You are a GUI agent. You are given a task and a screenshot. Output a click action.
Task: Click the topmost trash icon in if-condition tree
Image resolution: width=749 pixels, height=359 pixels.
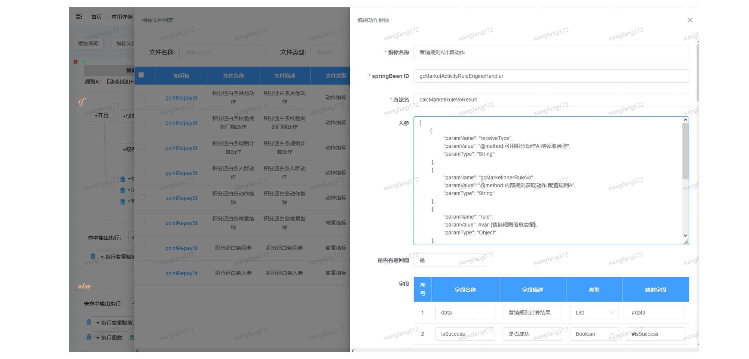pos(123,179)
